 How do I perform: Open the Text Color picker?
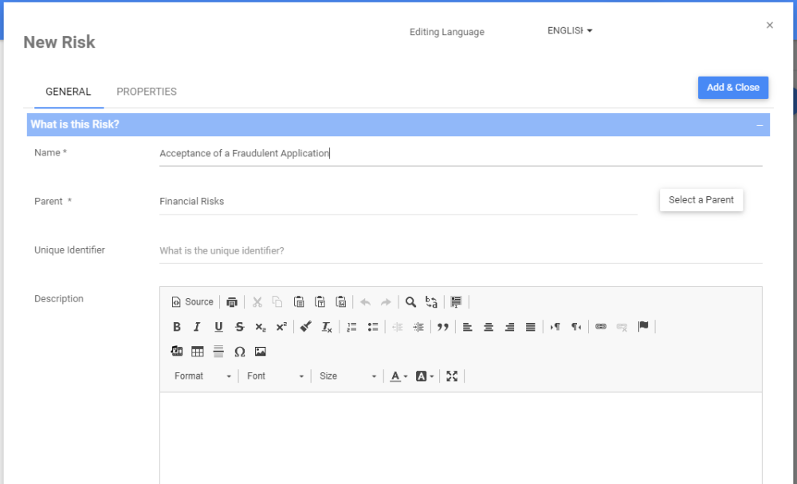(398, 376)
